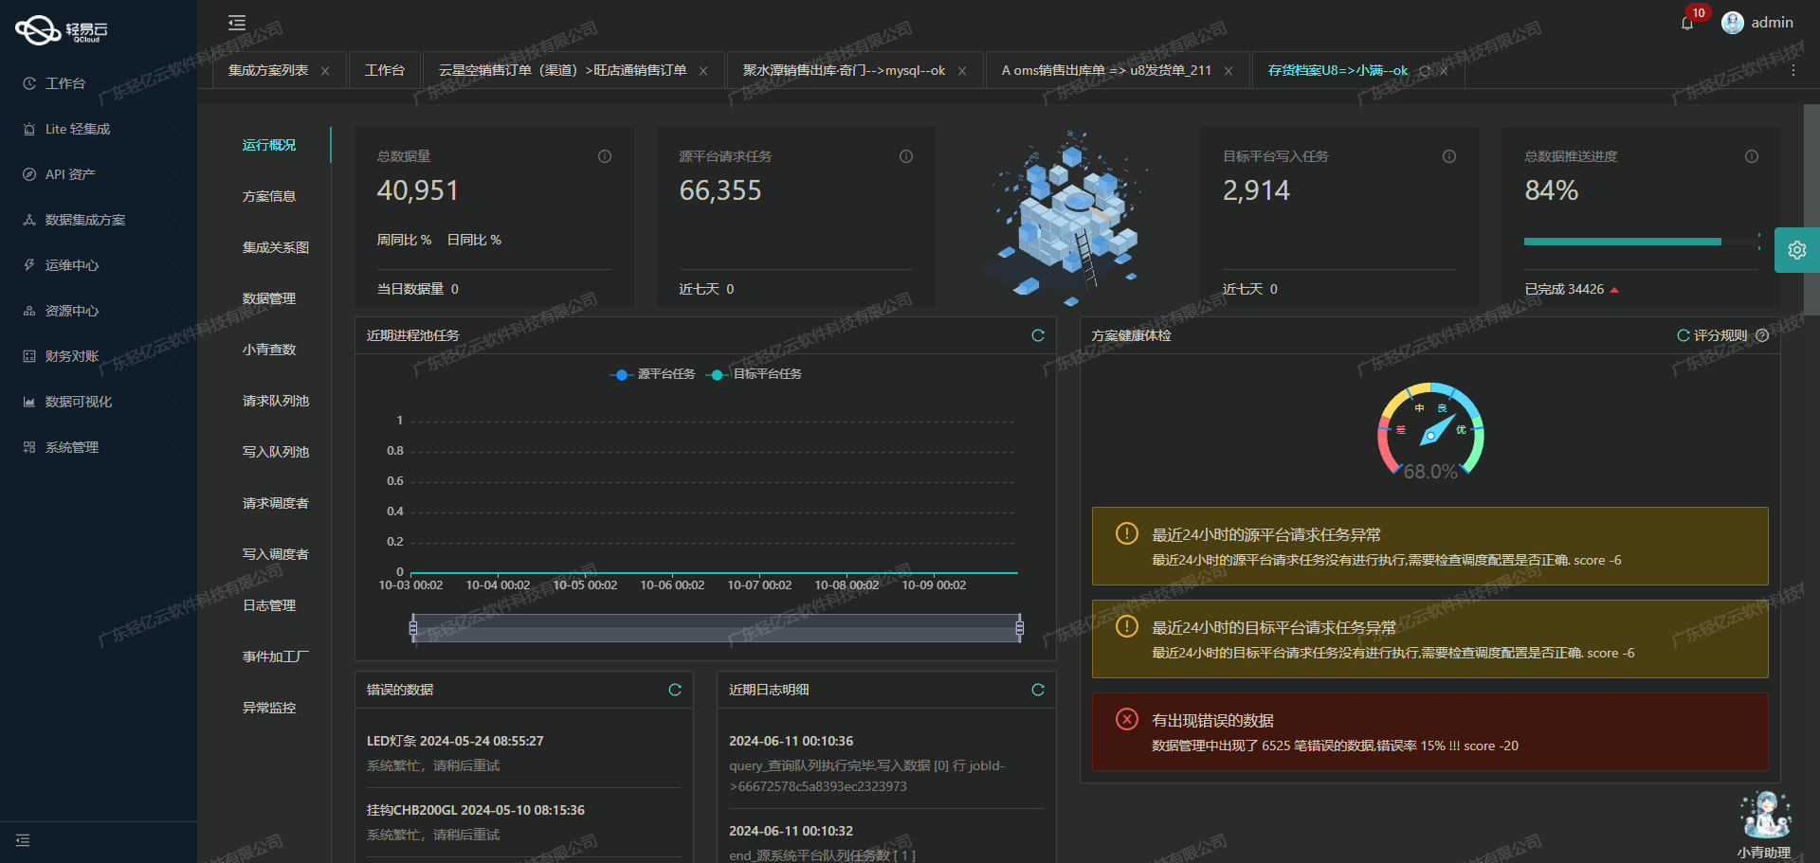Viewport: 1820px width, 863px height.
Task: Expand the 数据集成方案 menu arrow
Action: [176, 220]
